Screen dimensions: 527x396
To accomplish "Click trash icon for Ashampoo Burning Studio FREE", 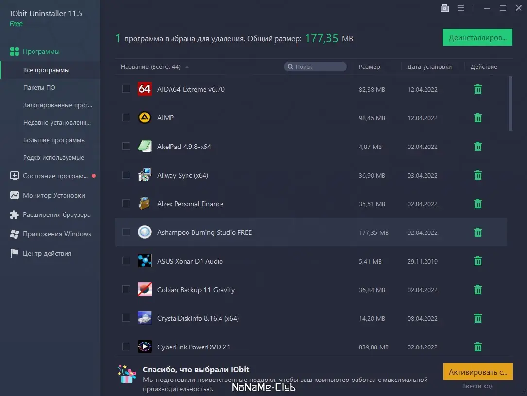I will pos(477,232).
